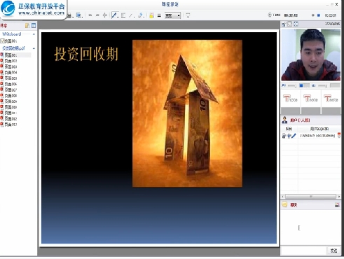Screen dimensions: 344x259
Task: Click the blue window icon in share panel
Action: pyautogui.click(x=34, y=26)
